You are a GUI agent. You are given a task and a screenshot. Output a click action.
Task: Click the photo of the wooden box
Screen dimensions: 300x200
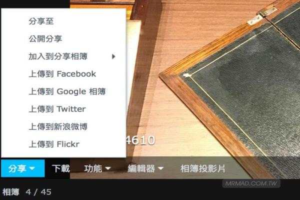tap(212, 80)
